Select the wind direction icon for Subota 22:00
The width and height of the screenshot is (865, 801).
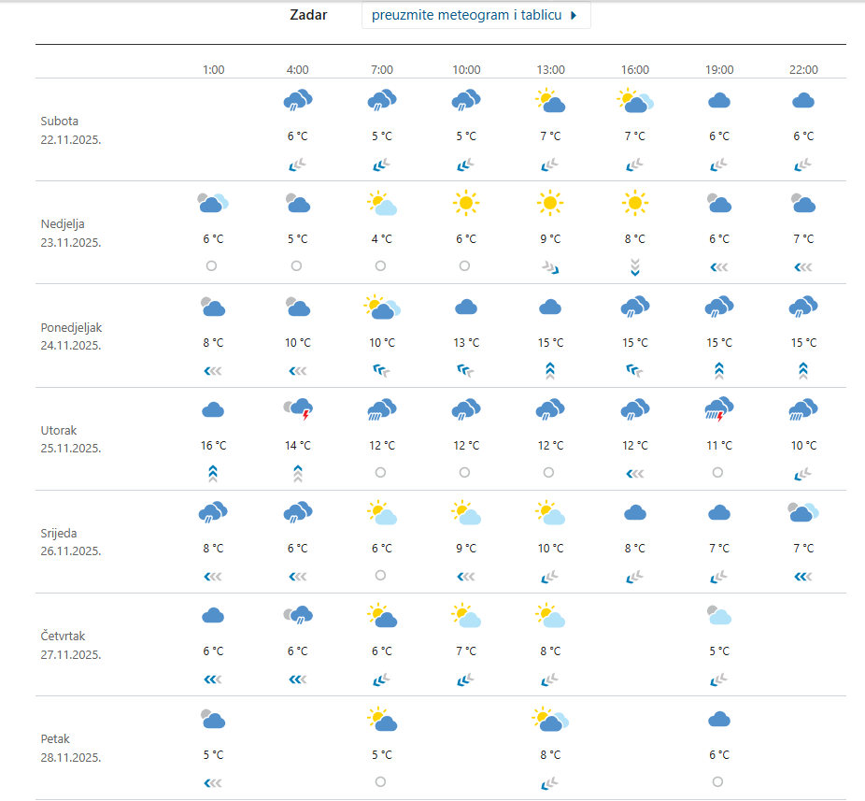point(803,165)
